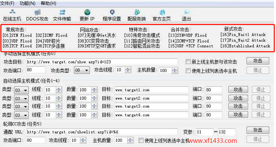Click the 变参 end field showing 132
This screenshot has width=276, height=147.
227,132
